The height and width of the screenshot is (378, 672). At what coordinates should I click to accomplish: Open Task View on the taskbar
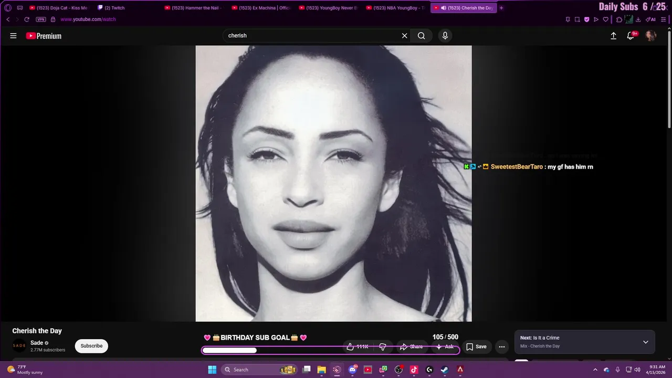(307, 370)
